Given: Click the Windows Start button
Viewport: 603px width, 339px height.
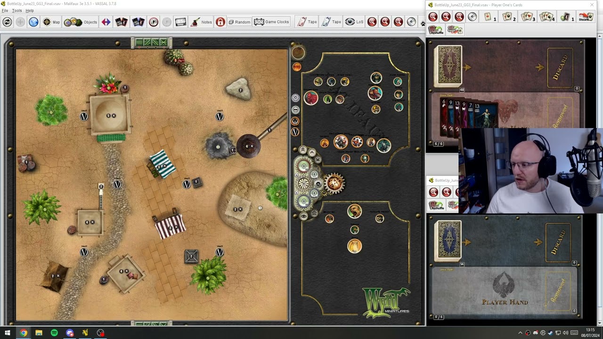Looking at the screenshot, I should pyautogui.click(x=7, y=333).
